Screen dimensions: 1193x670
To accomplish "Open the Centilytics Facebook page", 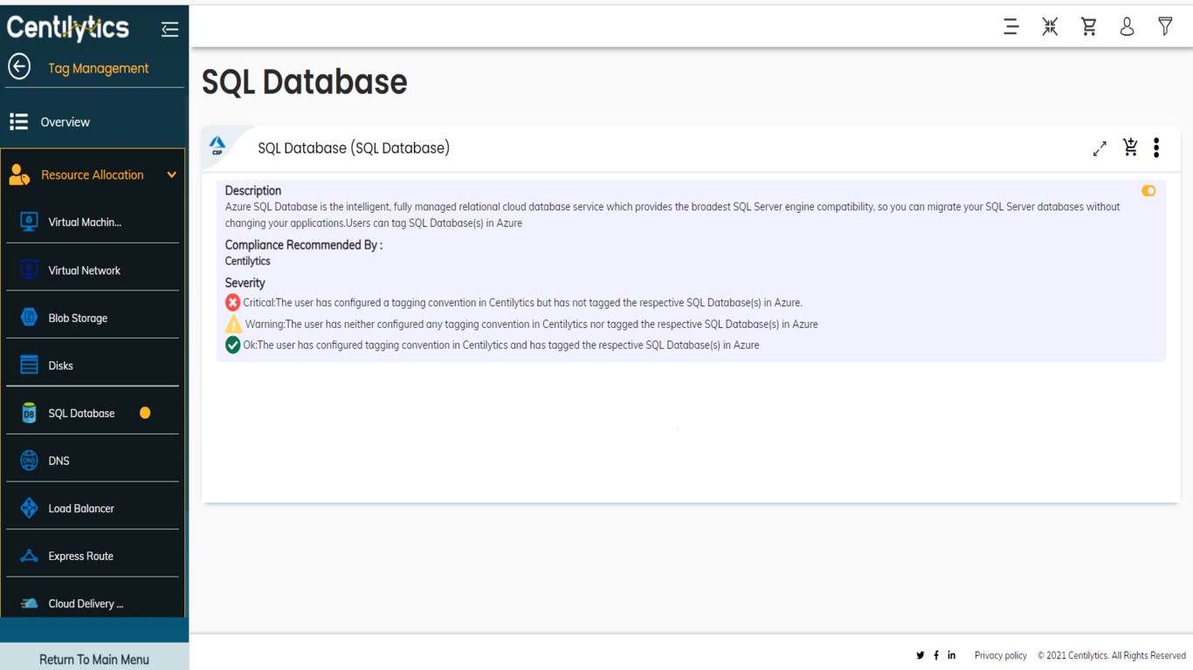I will coord(936,655).
